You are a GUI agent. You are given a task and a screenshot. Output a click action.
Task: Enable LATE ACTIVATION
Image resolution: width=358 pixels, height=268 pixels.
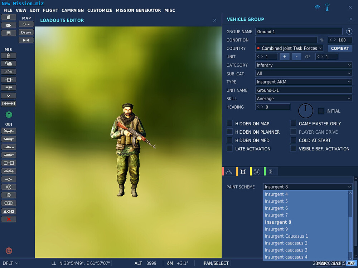pyautogui.click(x=229, y=148)
